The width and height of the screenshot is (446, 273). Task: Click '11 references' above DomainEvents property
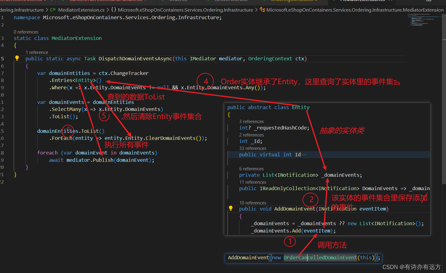point(253,182)
